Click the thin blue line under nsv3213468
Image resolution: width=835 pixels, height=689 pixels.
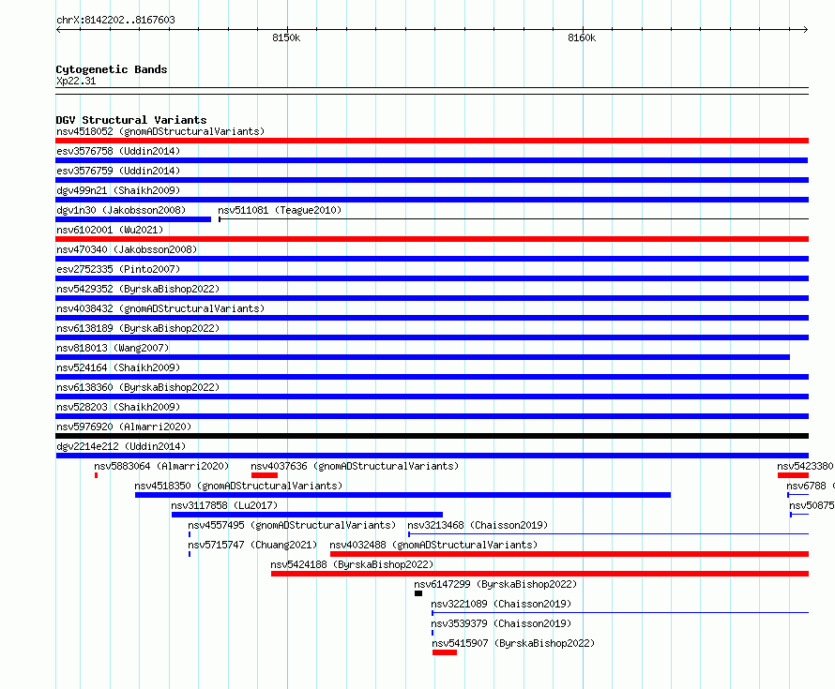(608, 534)
